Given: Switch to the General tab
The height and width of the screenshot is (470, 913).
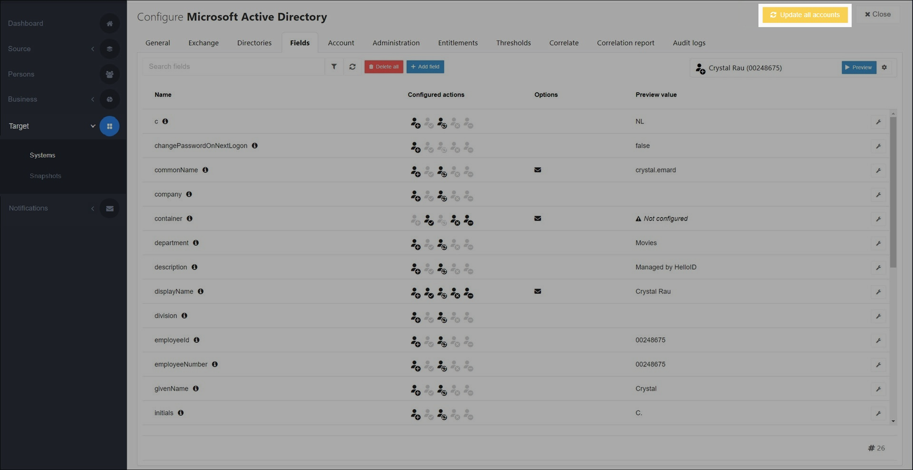Looking at the screenshot, I should pyautogui.click(x=157, y=43).
